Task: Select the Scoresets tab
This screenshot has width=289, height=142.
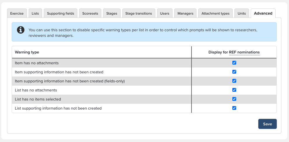Action: [90, 13]
